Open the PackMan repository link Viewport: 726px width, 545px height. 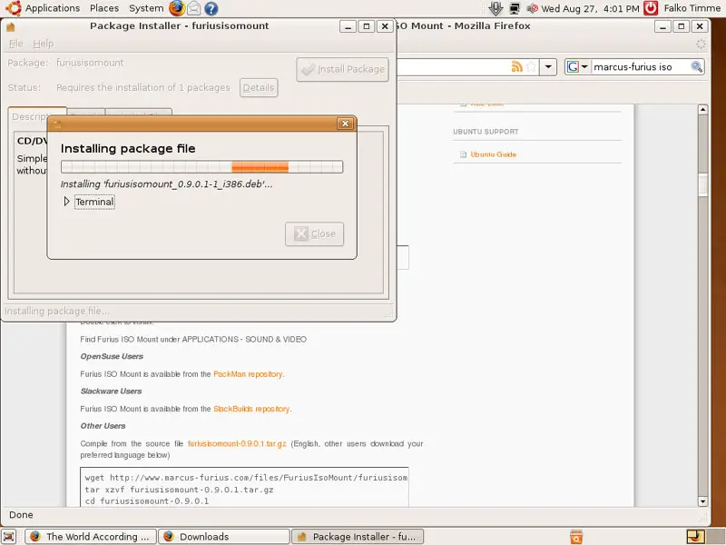[248, 374]
